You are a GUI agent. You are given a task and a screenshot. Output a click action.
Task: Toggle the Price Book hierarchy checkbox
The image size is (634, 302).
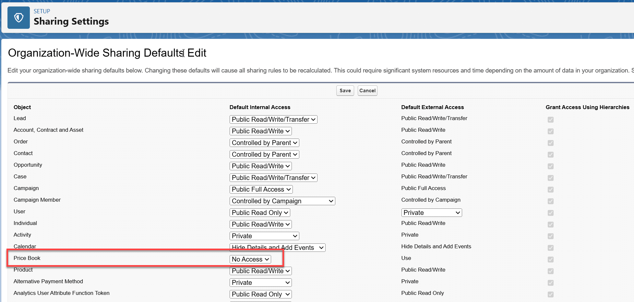tap(550, 260)
